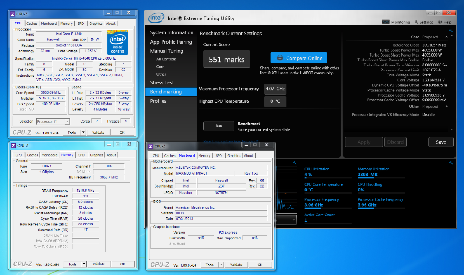This screenshot has height=275, width=464.
Task: Open Tools dropdown arrow in CPU tab window
Action: (x=83, y=133)
